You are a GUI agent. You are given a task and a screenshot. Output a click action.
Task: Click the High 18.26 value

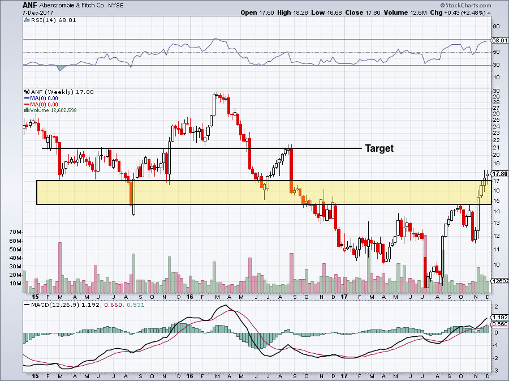tap(292, 12)
